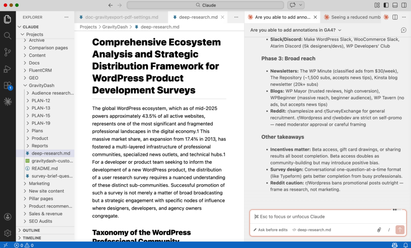This screenshot has height=248, width=411.
Task: Open the Source Control view
Action: pos(7,52)
